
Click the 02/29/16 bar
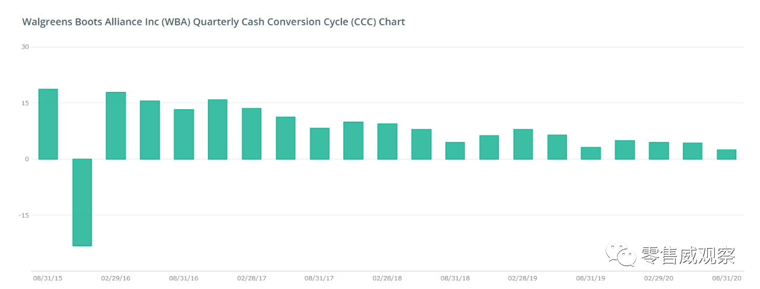116,126
